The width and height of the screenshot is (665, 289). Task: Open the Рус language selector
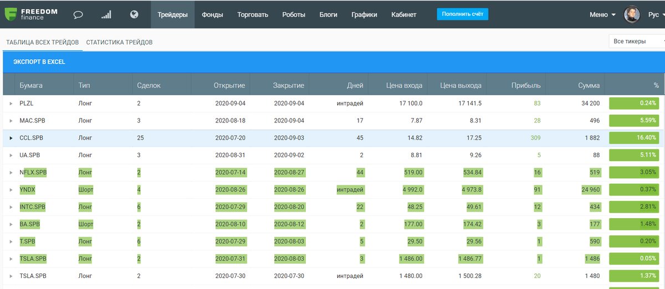[656, 15]
